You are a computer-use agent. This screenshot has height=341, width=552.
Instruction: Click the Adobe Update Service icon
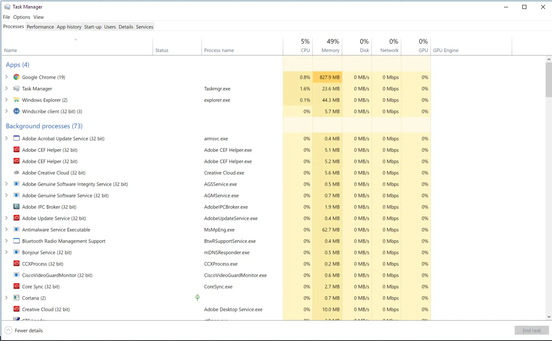[x=16, y=218]
